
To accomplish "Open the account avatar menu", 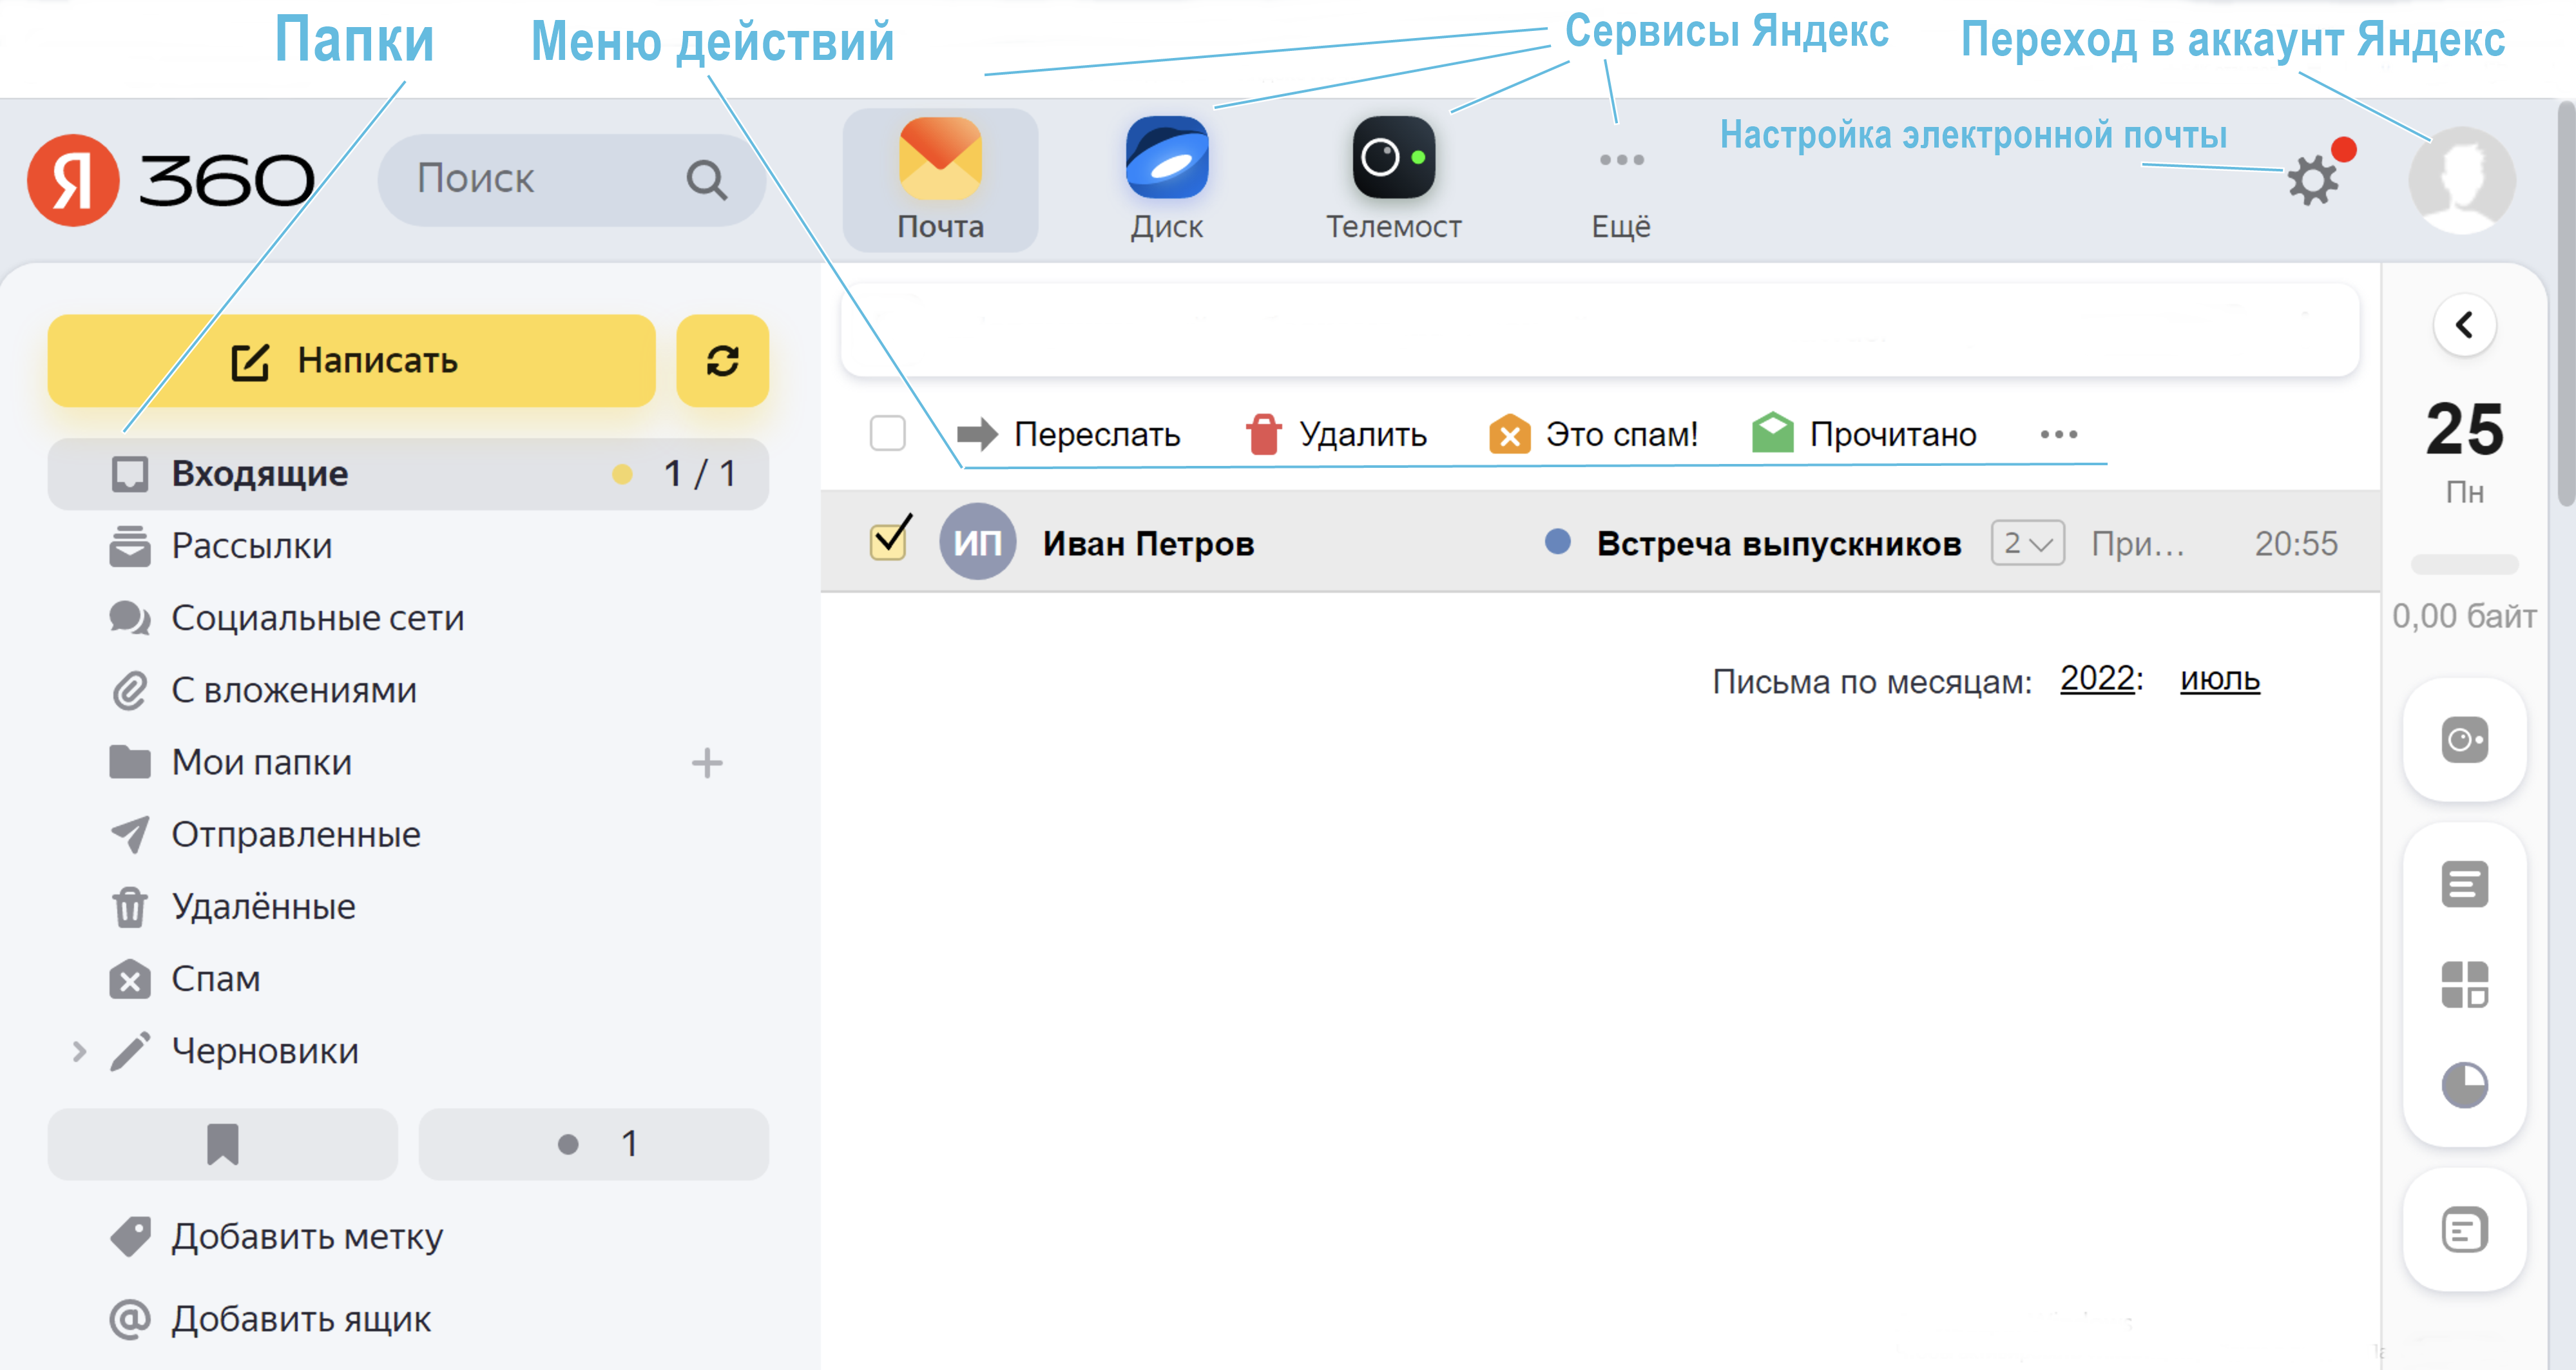I will [x=2462, y=180].
